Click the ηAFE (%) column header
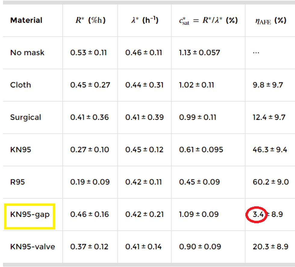 point(270,20)
